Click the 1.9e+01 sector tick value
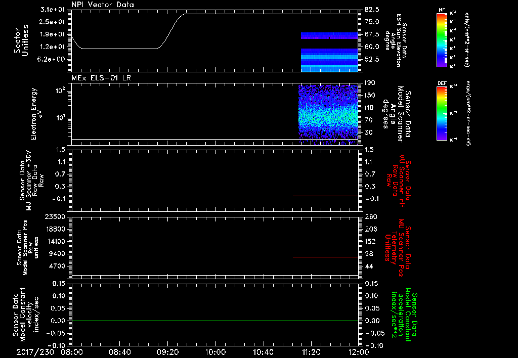This screenshot has width=518, height=358. (53, 34)
